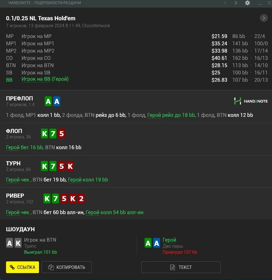The width and height of the screenshot is (272, 280).
Task: Select the Игрок на MP row
Action: [x=137, y=36]
